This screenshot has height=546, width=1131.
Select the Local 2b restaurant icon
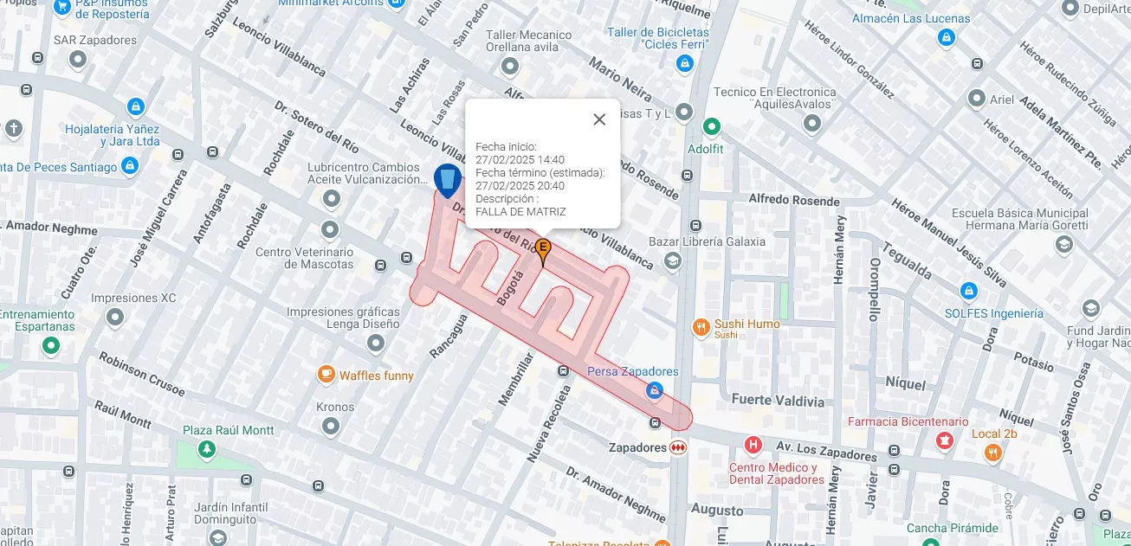coord(992,452)
